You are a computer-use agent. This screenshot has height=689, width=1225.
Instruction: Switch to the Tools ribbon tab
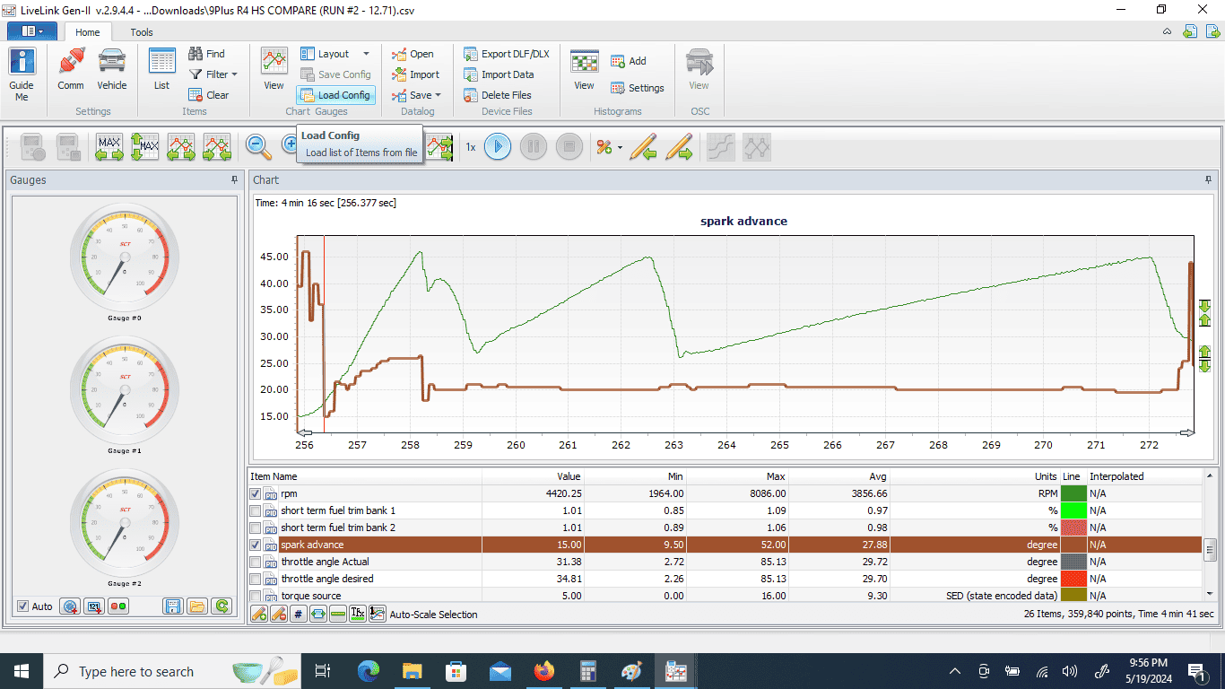(142, 32)
